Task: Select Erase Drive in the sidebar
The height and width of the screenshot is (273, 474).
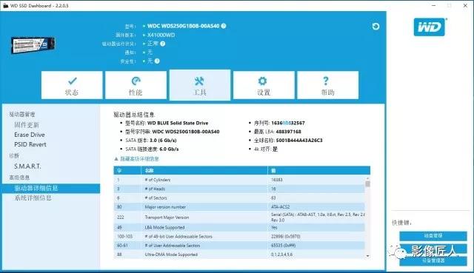Action: click(x=30, y=135)
